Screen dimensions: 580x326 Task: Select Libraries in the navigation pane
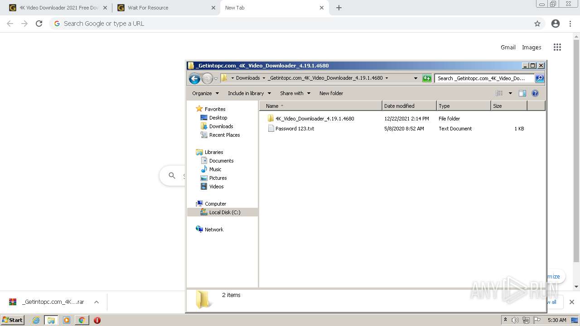[214, 152]
